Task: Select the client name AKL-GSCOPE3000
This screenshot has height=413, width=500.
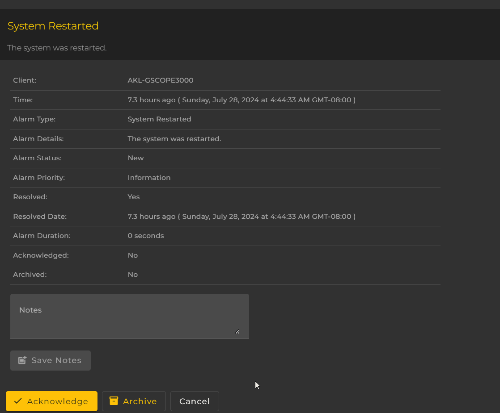Action: [160, 80]
